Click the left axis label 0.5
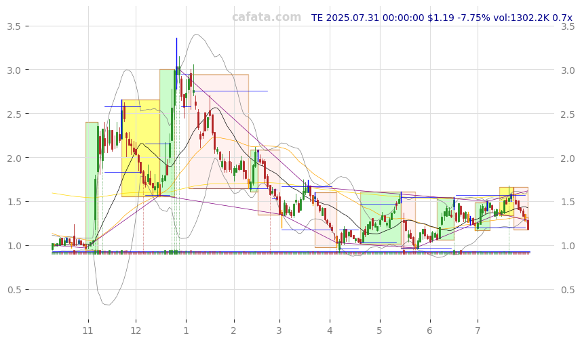This screenshot has height=342, width=582. pyautogui.click(x=14, y=290)
